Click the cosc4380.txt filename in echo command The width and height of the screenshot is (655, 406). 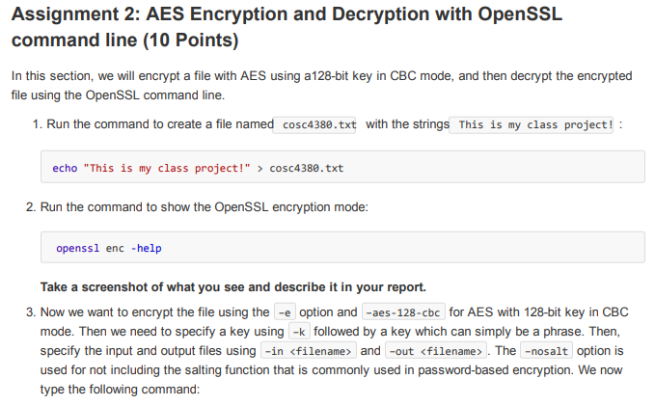306,168
